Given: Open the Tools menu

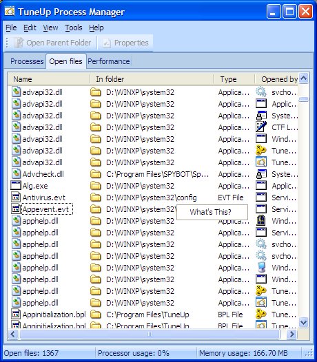Looking at the screenshot, I should [74, 28].
